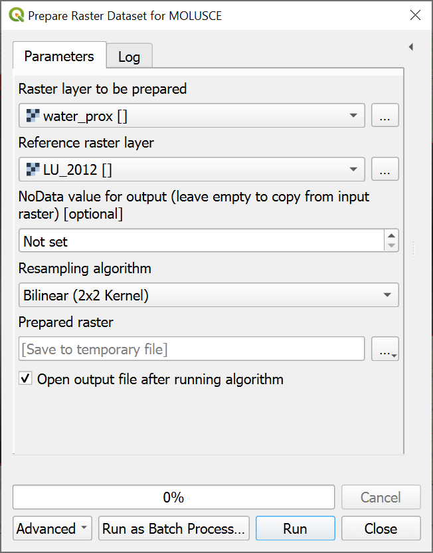The image size is (433, 553).
Task: Open Prepared raster output options button
Action: click(x=385, y=349)
